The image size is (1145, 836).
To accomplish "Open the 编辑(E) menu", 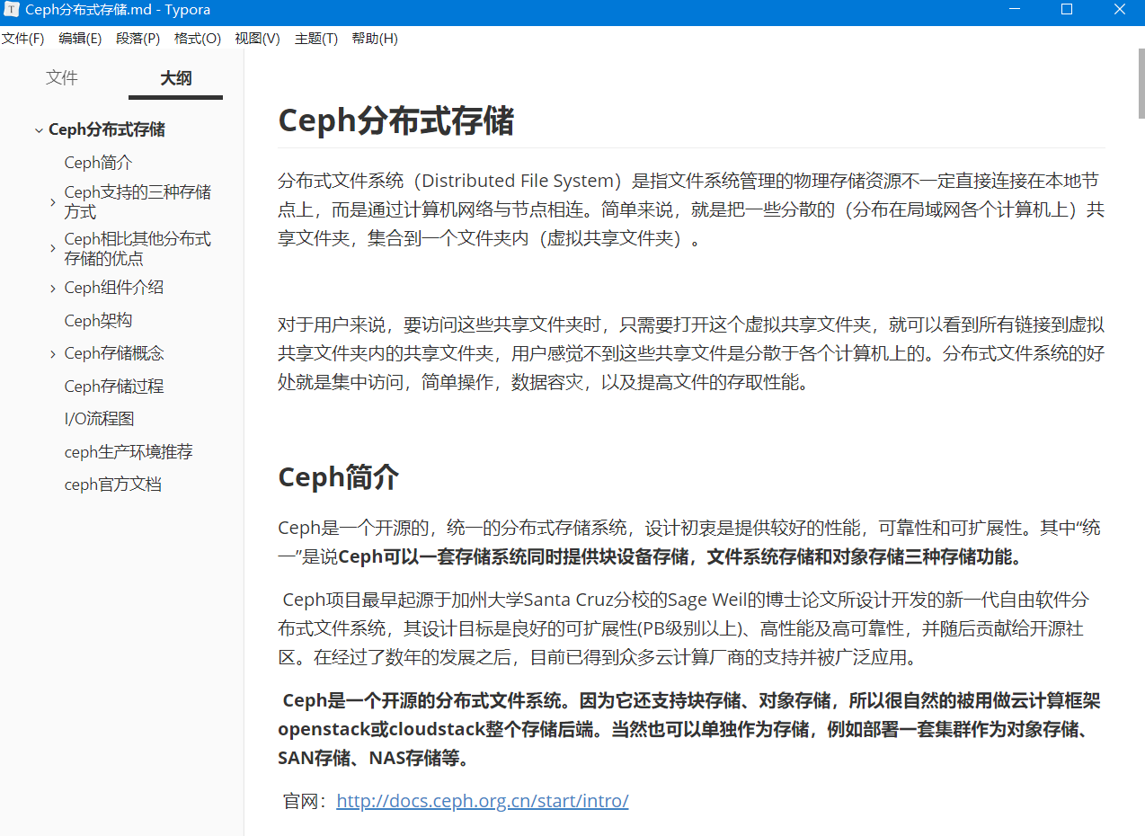I will click(80, 39).
